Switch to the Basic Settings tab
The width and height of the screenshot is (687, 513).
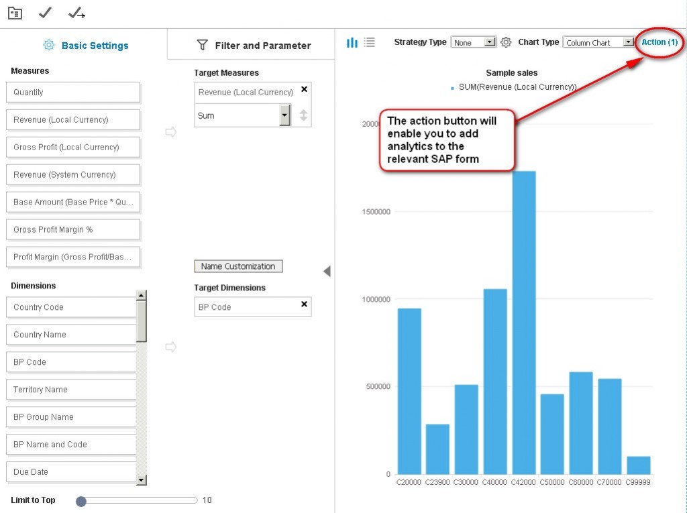(x=85, y=46)
